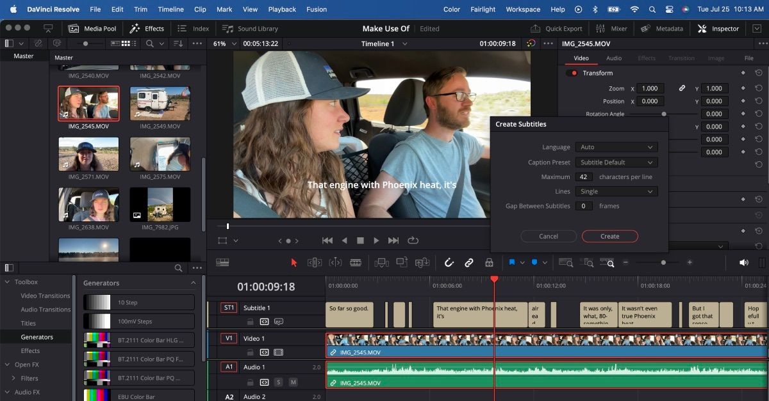
Task: Select Titles in the Toolbox
Action: [x=28, y=323]
